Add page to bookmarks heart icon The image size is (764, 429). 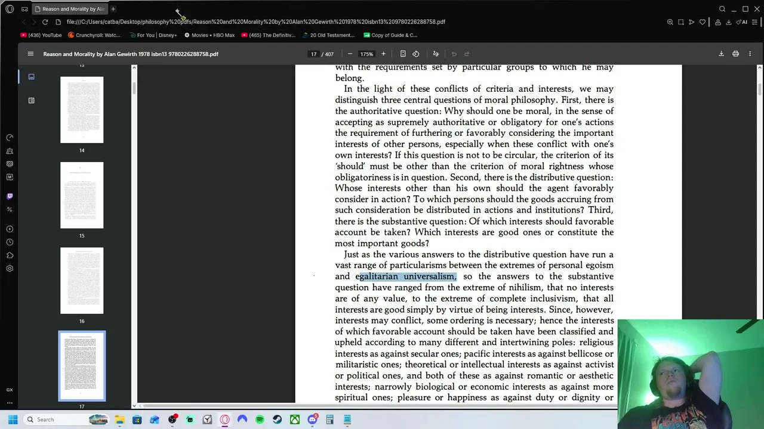point(703,22)
